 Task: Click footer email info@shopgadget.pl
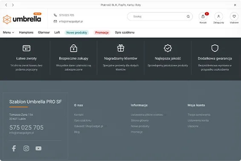tap(21, 133)
